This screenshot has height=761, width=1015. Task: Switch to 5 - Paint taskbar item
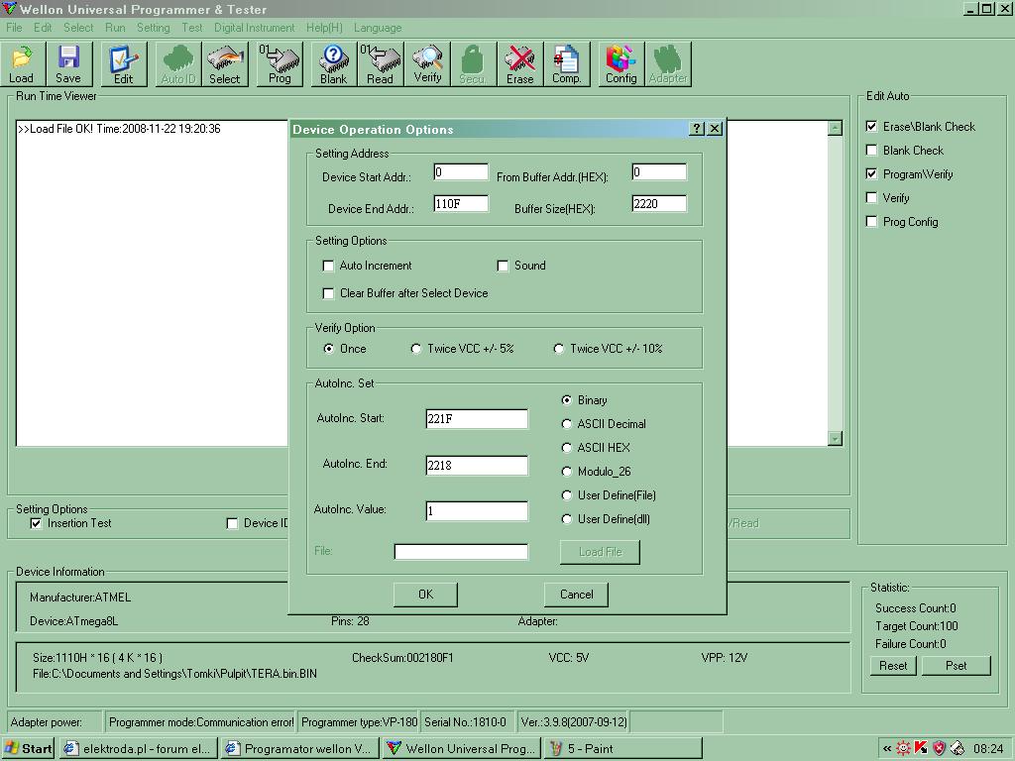(x=622, y=749)
